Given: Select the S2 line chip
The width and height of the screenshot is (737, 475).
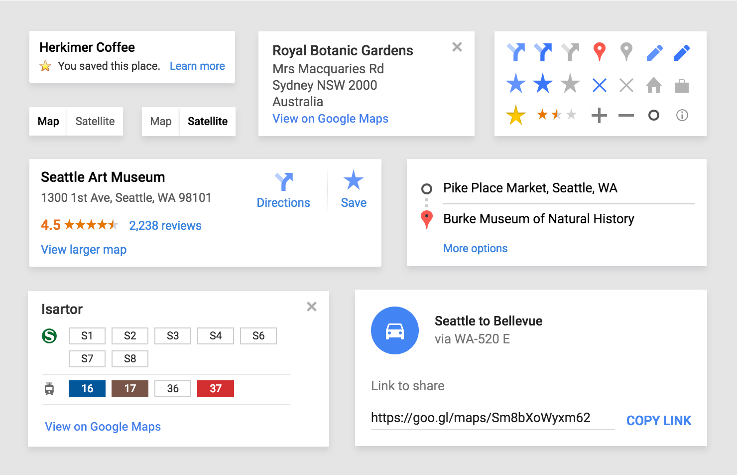Looking at the screenshot, I should point(130,336).
